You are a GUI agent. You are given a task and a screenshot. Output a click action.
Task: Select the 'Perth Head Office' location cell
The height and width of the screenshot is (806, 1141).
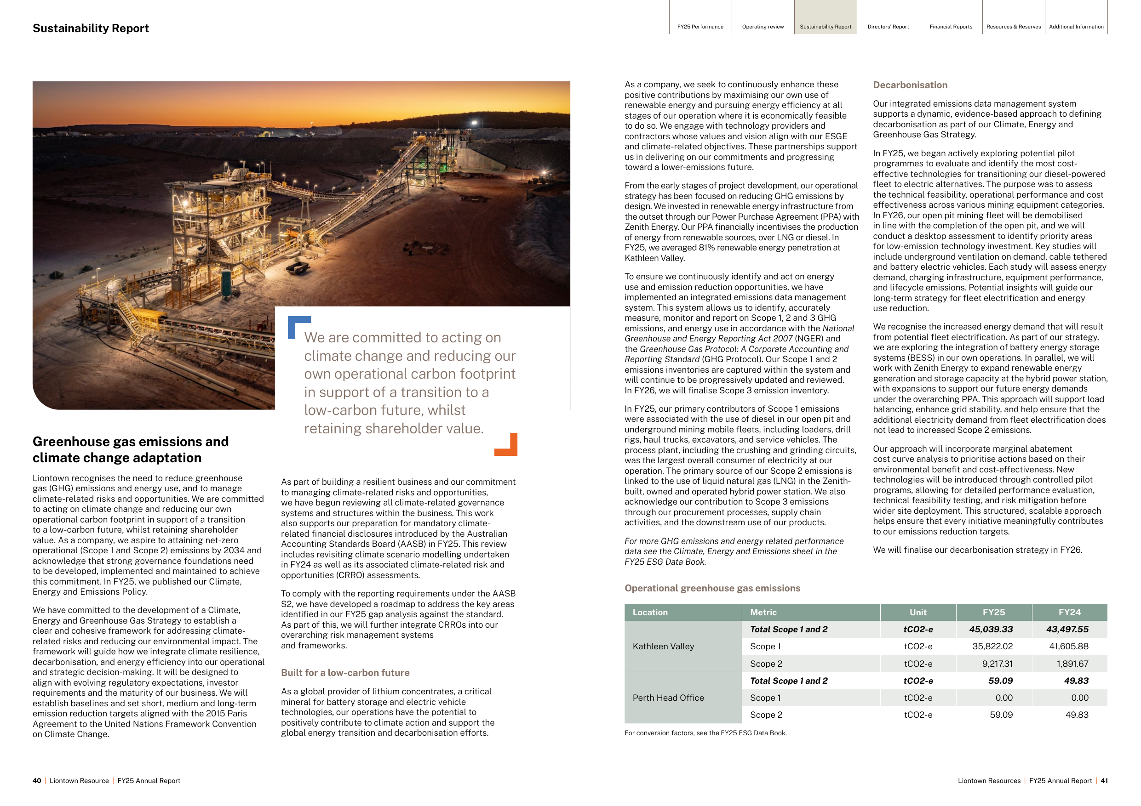click(683, 698)
